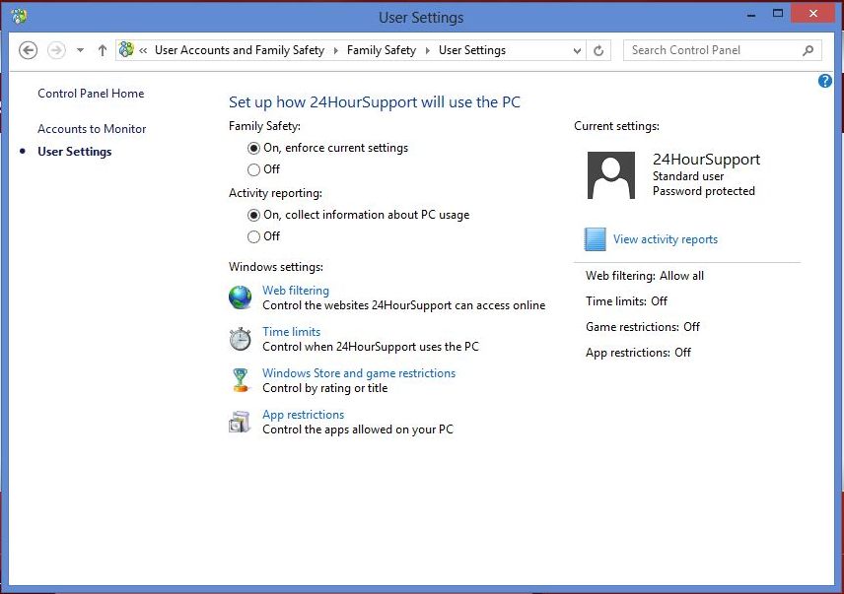Click the blue help question mark icon
This screenshot has height=594, width=844.
pos(824,81)
